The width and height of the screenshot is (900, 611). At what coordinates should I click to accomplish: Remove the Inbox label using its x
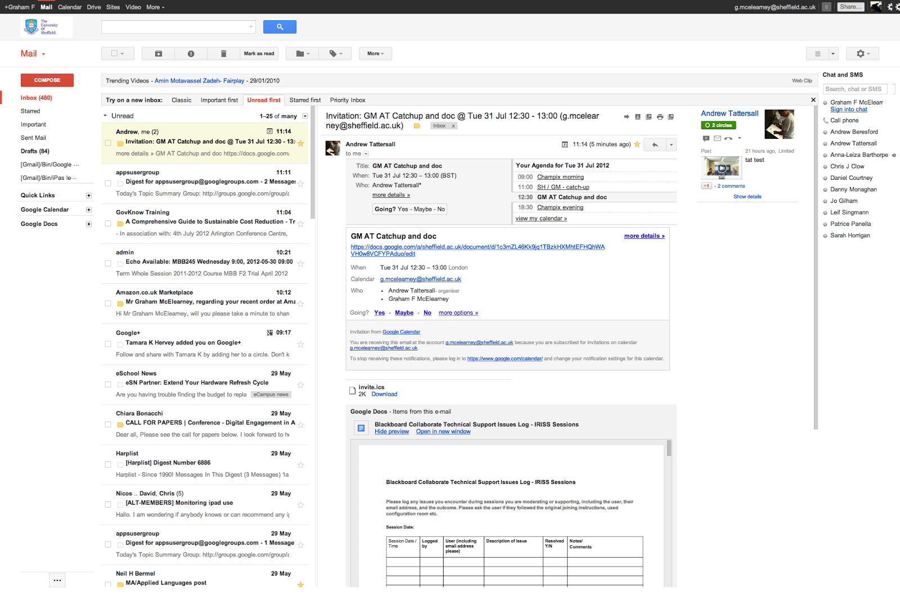pyautogui.click(x=453, y=126)
